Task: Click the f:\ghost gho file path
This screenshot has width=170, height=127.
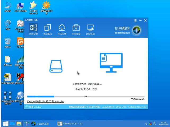Action: (x=44, y=102)
